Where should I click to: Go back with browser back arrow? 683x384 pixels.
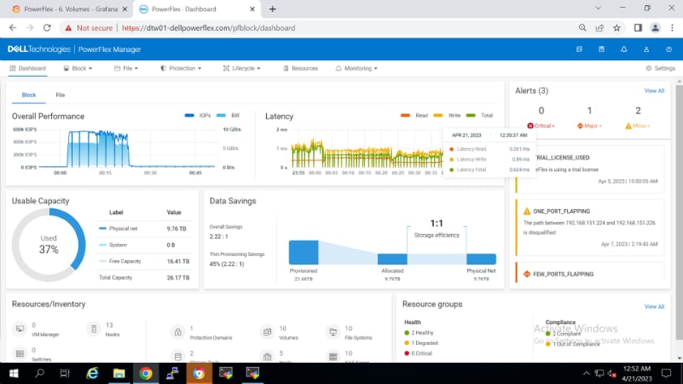pos(13,28)
